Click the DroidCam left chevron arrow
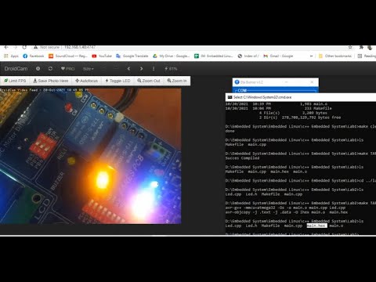Viewport: 376px width, 282px height. point(128,69)
